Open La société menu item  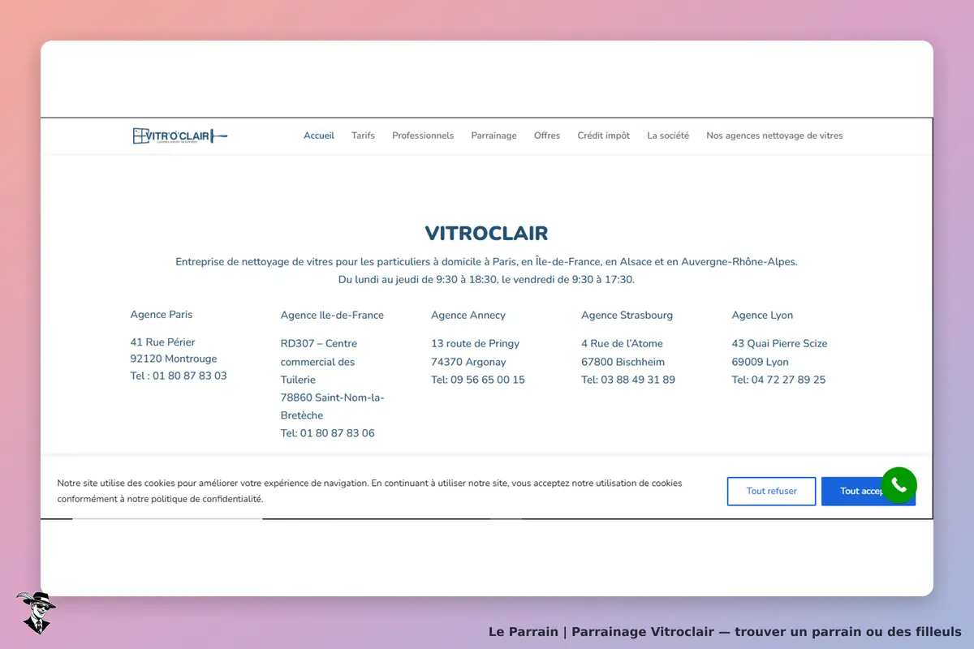pyautogui.click(x=668, y=135)
